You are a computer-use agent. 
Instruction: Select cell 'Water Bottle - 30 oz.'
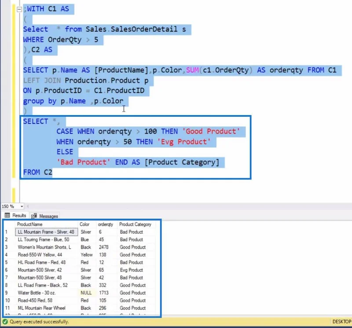(46, 293)
